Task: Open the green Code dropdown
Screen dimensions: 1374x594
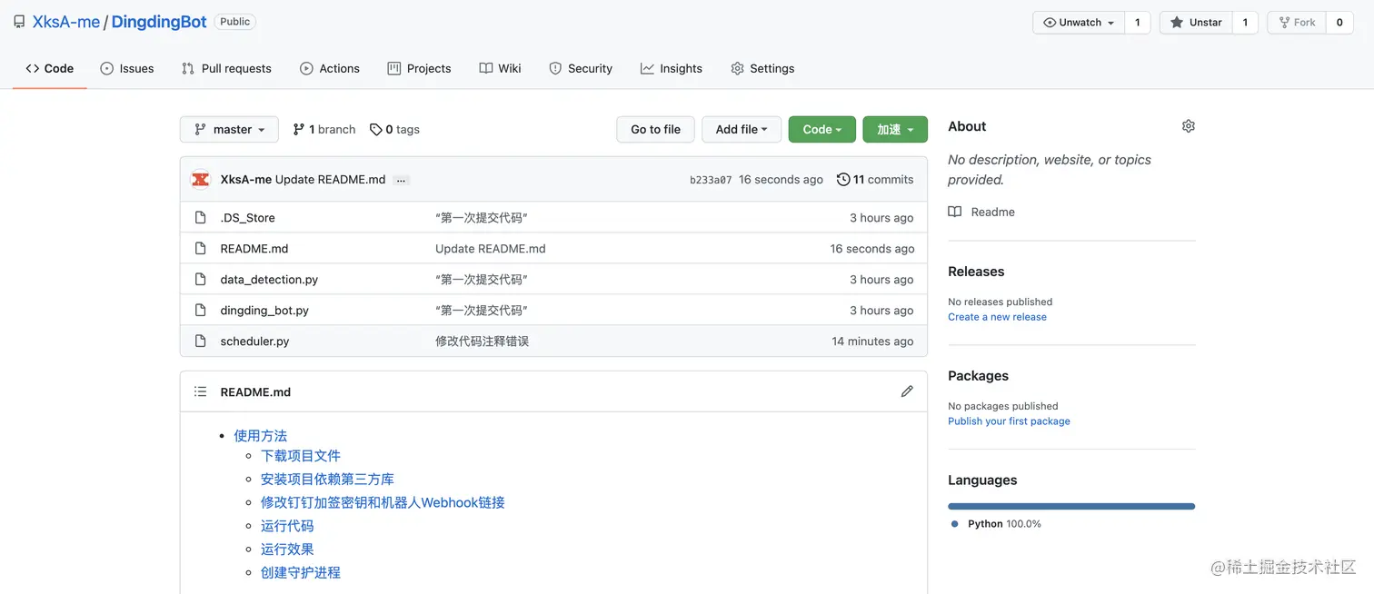Action: pyautogui.click(x=822, y=129)
